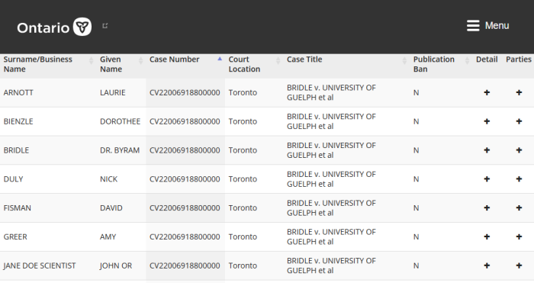Click given name JOHN OR
This screenshot has width=534, height=283.
[x=116, y=265]
